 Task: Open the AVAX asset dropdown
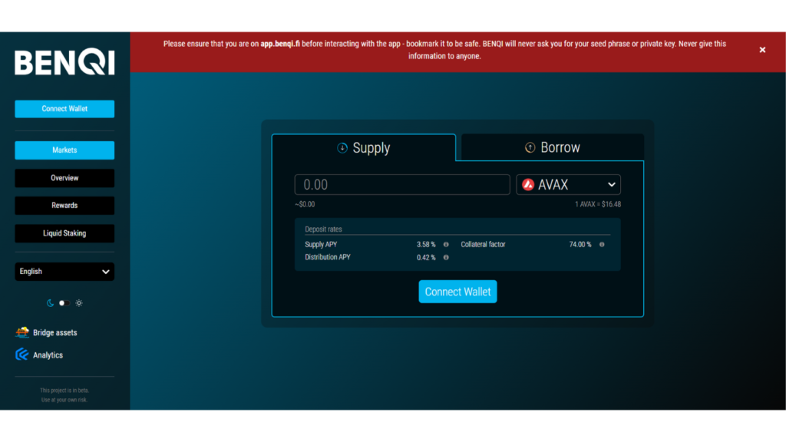[568, 185]
